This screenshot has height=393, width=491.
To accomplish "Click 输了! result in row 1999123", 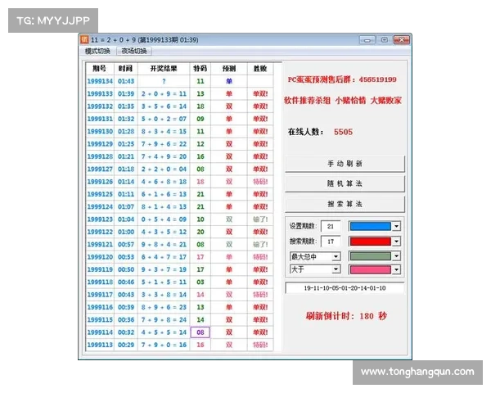I will pos(260,219).
